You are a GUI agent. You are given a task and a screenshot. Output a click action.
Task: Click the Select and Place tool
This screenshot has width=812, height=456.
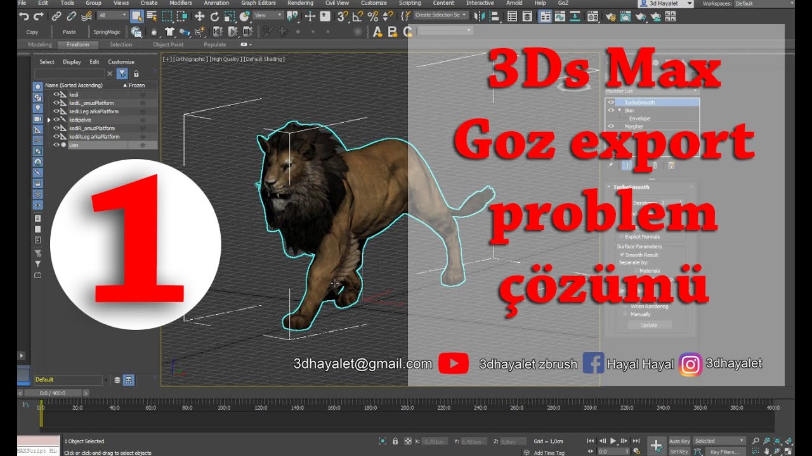tap(245, 16)
